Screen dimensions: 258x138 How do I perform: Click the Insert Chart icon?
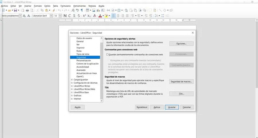[98, 10]
